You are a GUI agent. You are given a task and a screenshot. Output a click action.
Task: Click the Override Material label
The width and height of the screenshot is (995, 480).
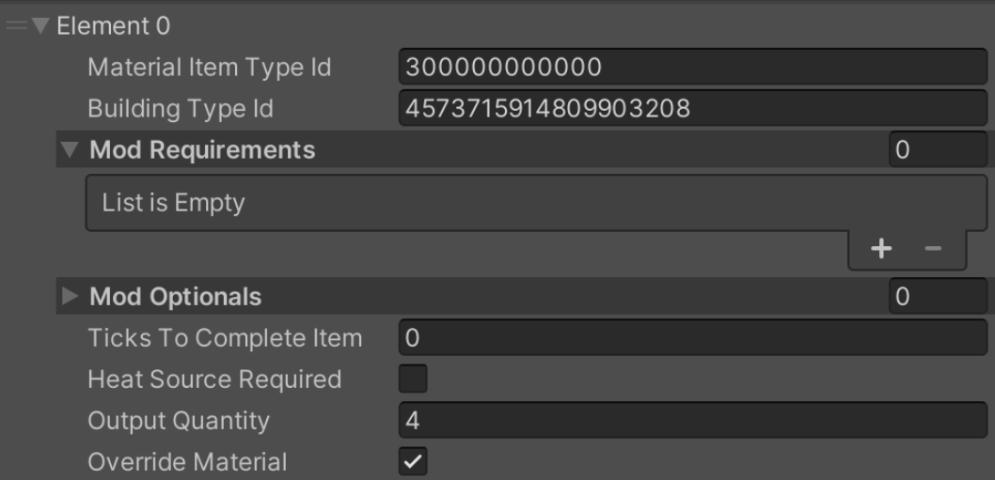click(x=187, y=461)
